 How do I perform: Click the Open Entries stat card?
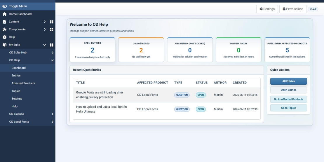(92, 50)
